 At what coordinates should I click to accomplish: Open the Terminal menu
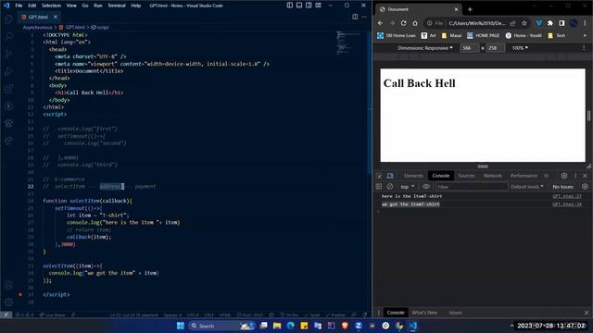(117, 6)
